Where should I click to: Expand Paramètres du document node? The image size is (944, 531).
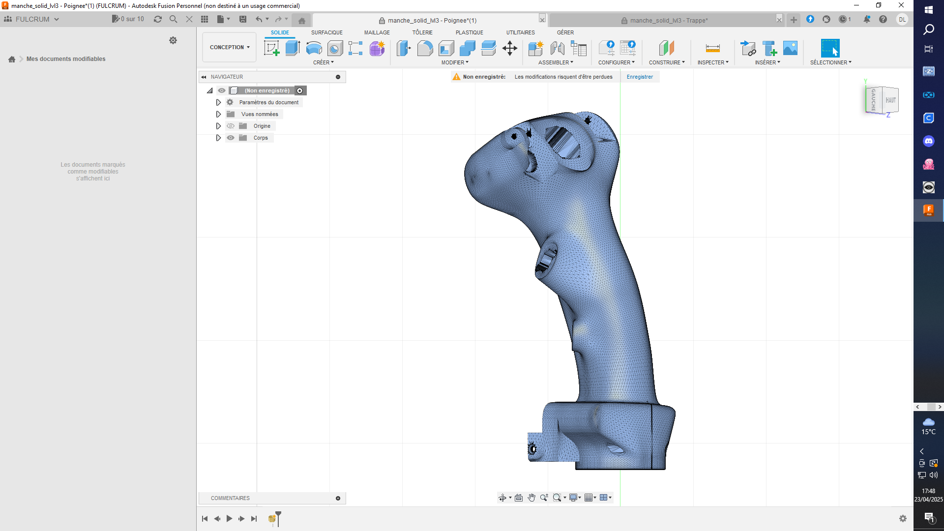218,102
